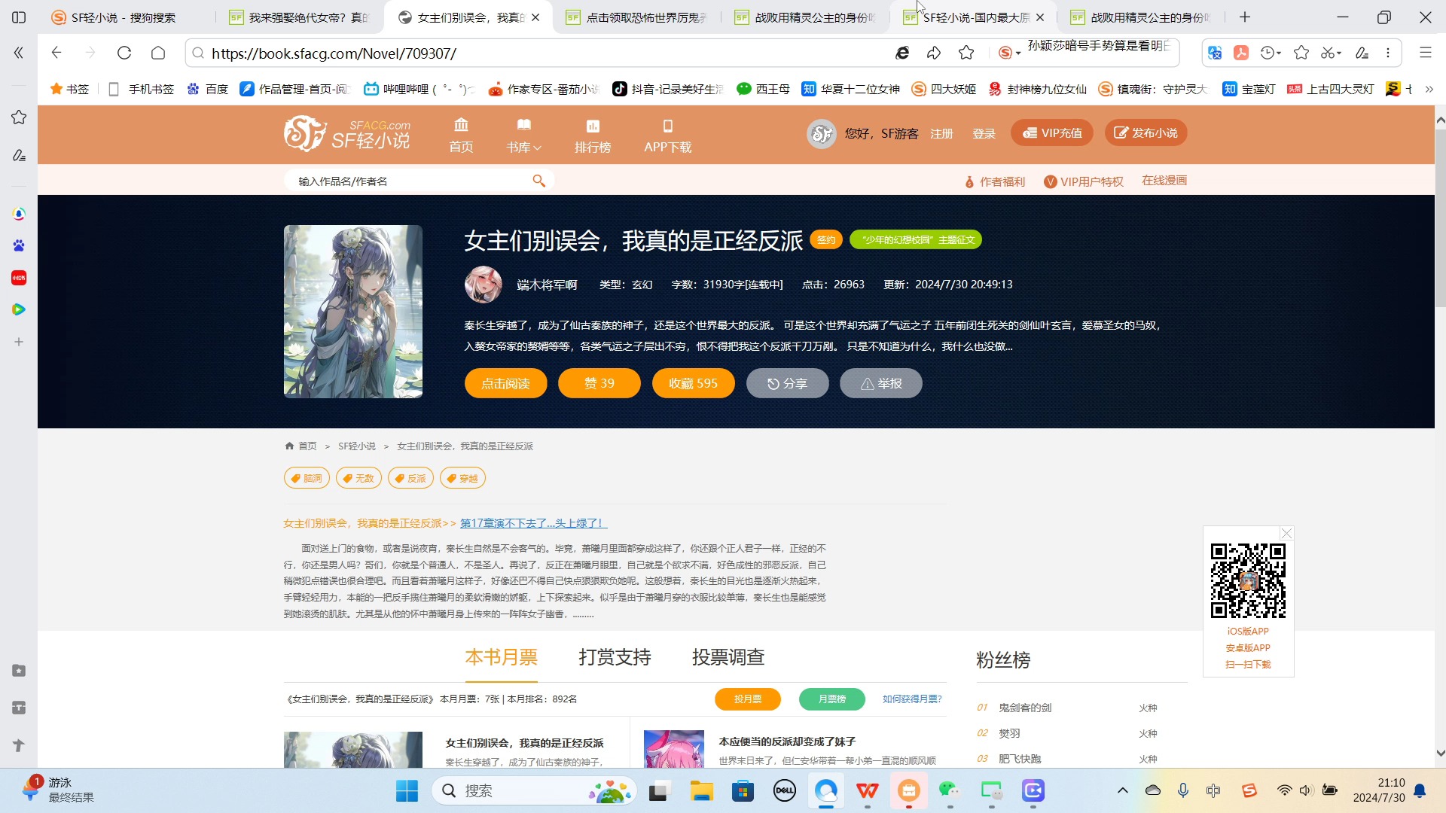Open the chapter link 第17章演不下去了

tap(533, 523)
